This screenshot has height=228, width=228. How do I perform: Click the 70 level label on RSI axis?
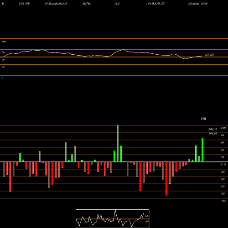(3, 52)
